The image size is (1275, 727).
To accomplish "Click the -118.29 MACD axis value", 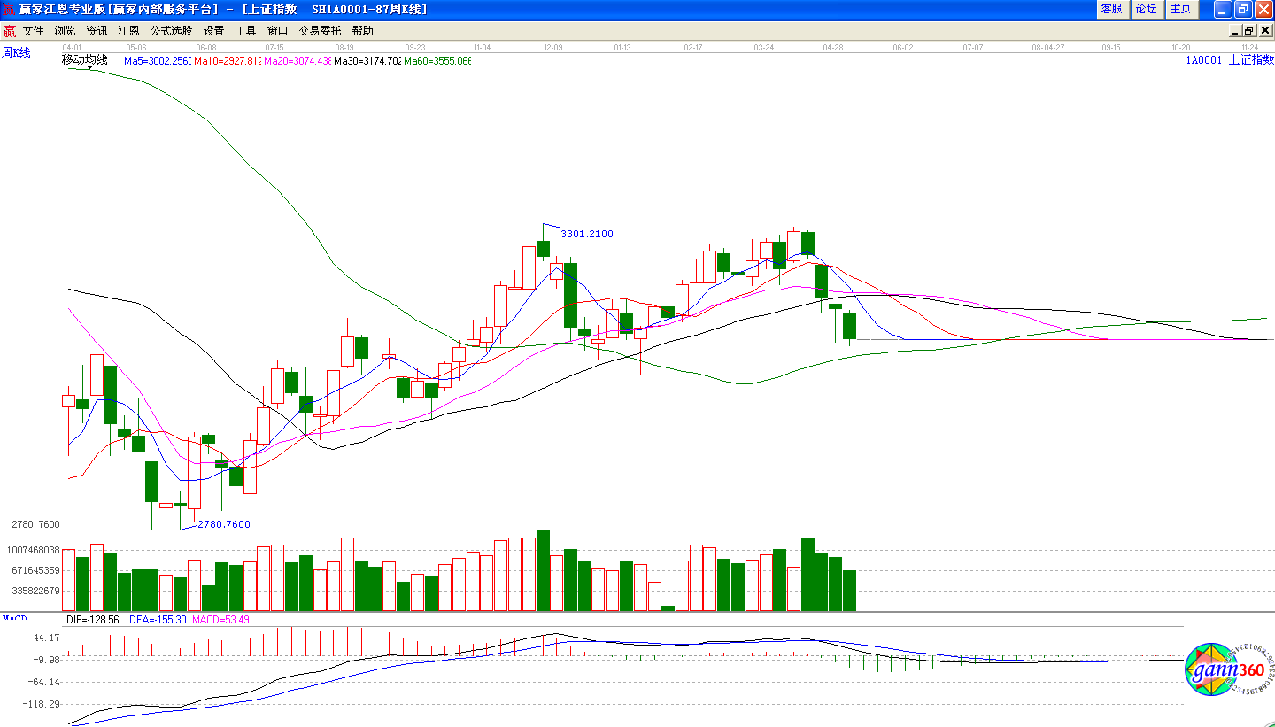I will click(42, 704).
